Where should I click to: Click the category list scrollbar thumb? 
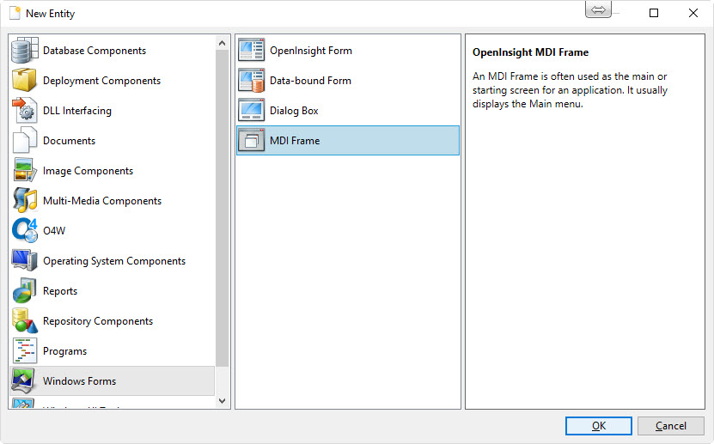tap(223, 209)
